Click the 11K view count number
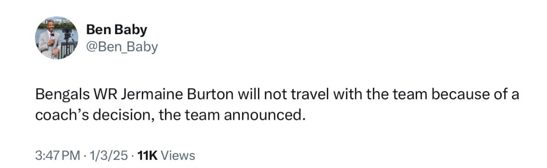 147,156
